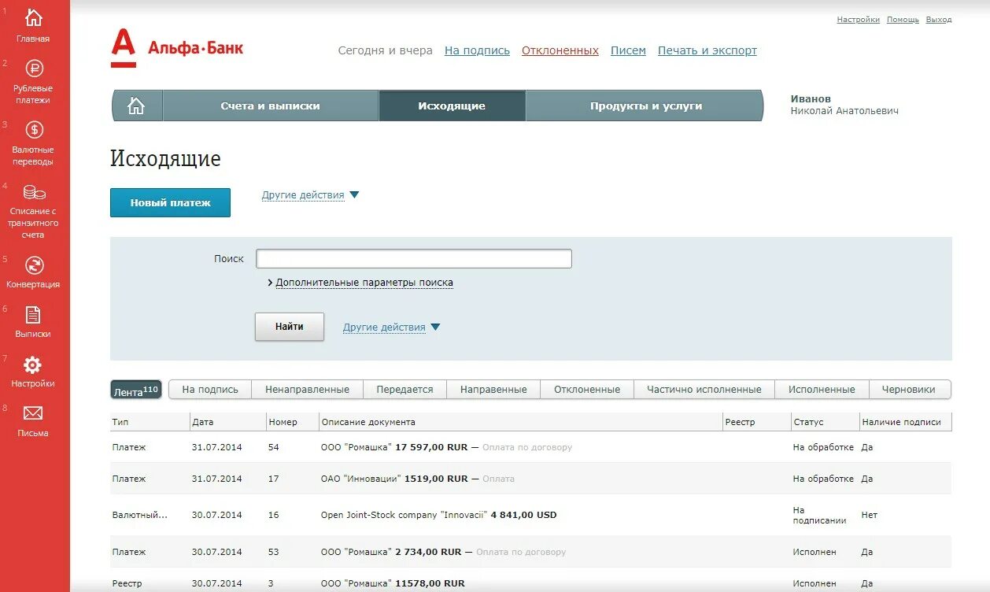
Task: Select the Черновики filter tab
Action: pos(909,390)
